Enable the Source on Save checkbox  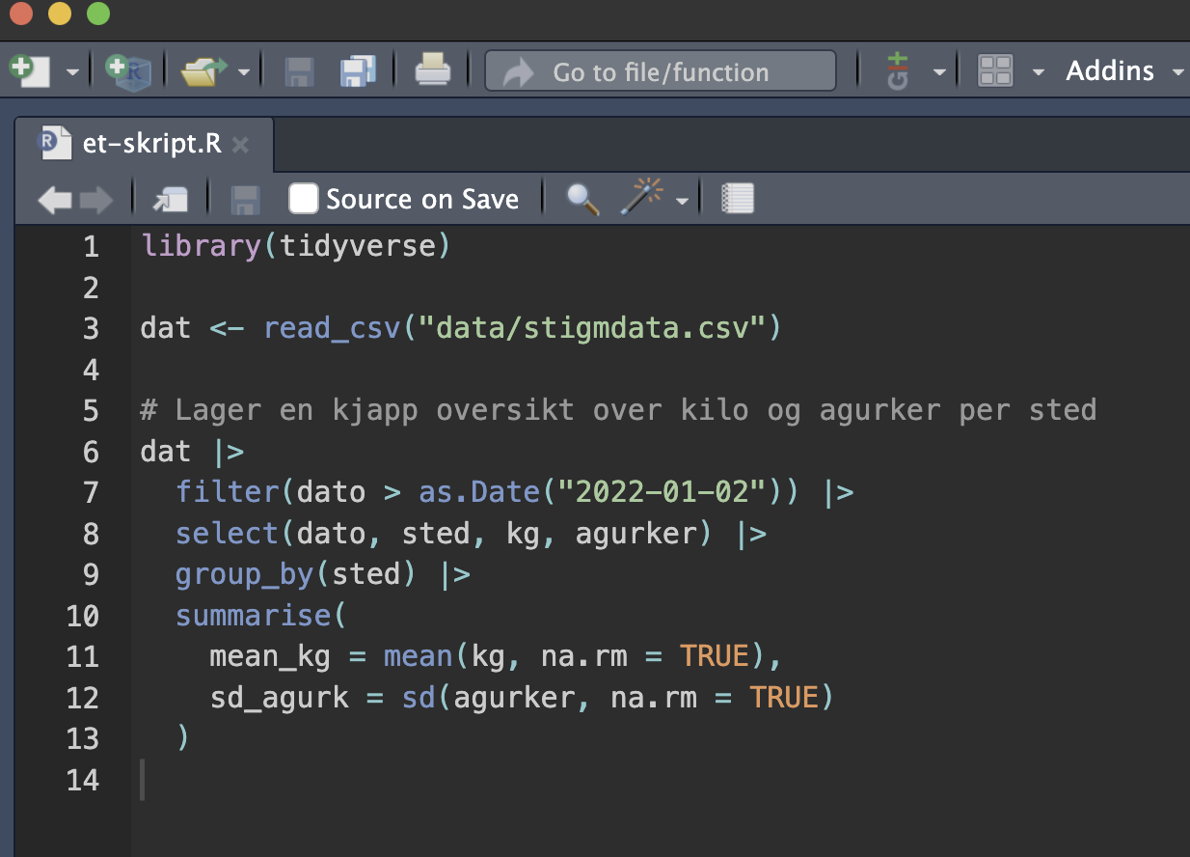coord(304,199)
